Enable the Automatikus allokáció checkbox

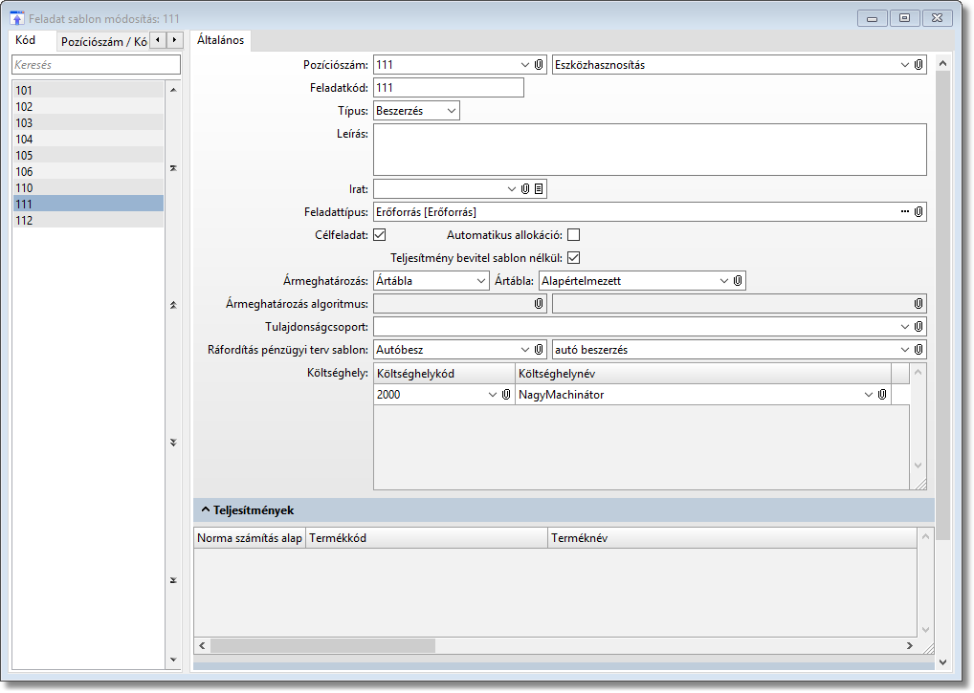coord(574,234)
